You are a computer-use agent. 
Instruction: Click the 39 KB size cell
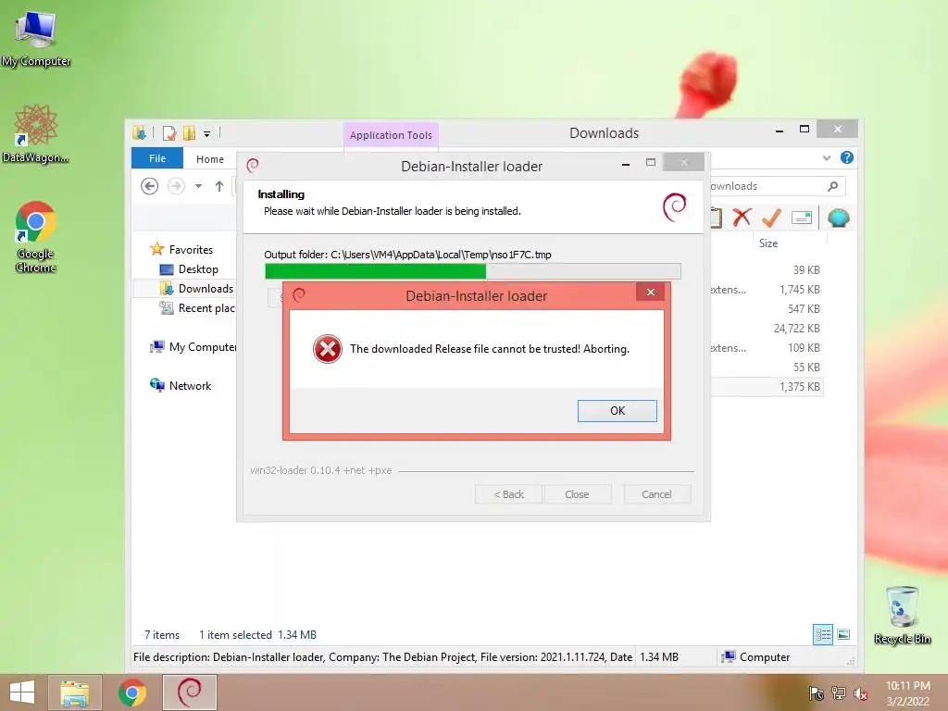tap(806, 270)
